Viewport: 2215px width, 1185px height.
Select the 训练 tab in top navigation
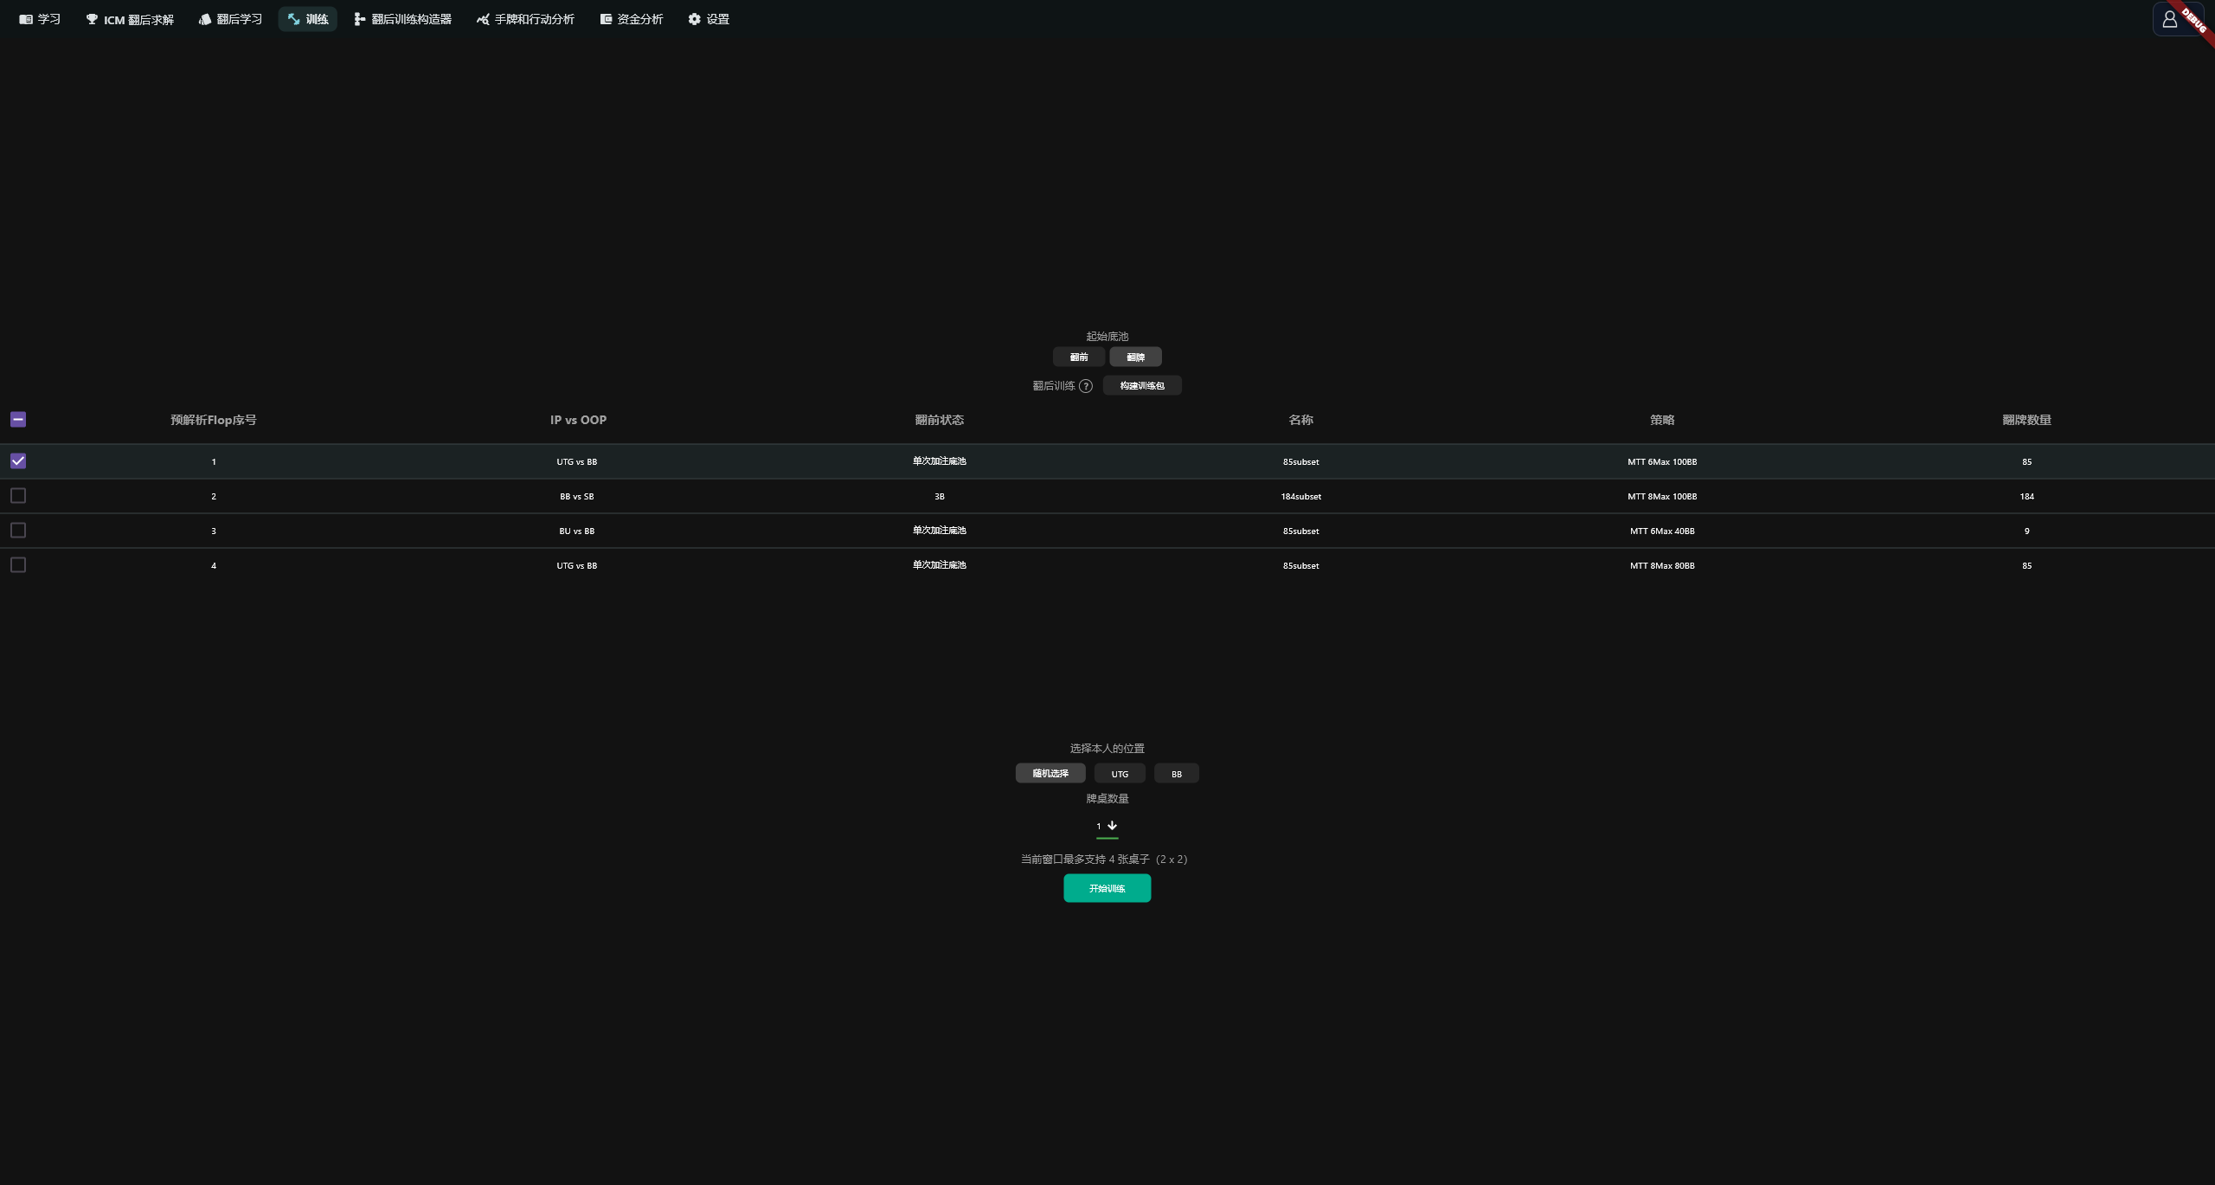click(x=308, y=19)
